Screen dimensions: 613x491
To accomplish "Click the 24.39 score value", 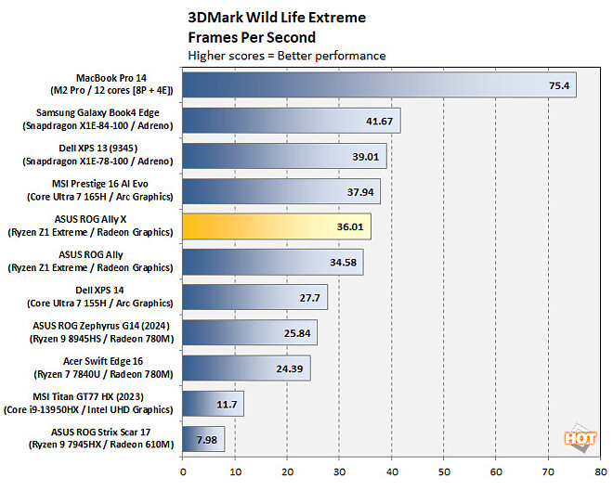I will tap(290, 368).
